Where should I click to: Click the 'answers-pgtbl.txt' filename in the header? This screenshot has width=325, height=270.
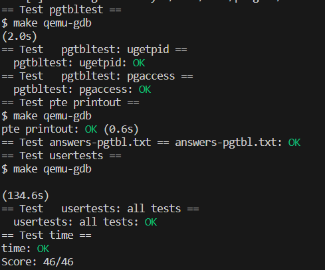click(x=100, y=143)
